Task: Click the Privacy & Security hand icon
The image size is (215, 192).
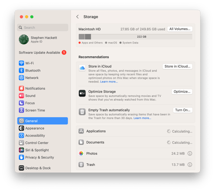Action: coord(21,157)
